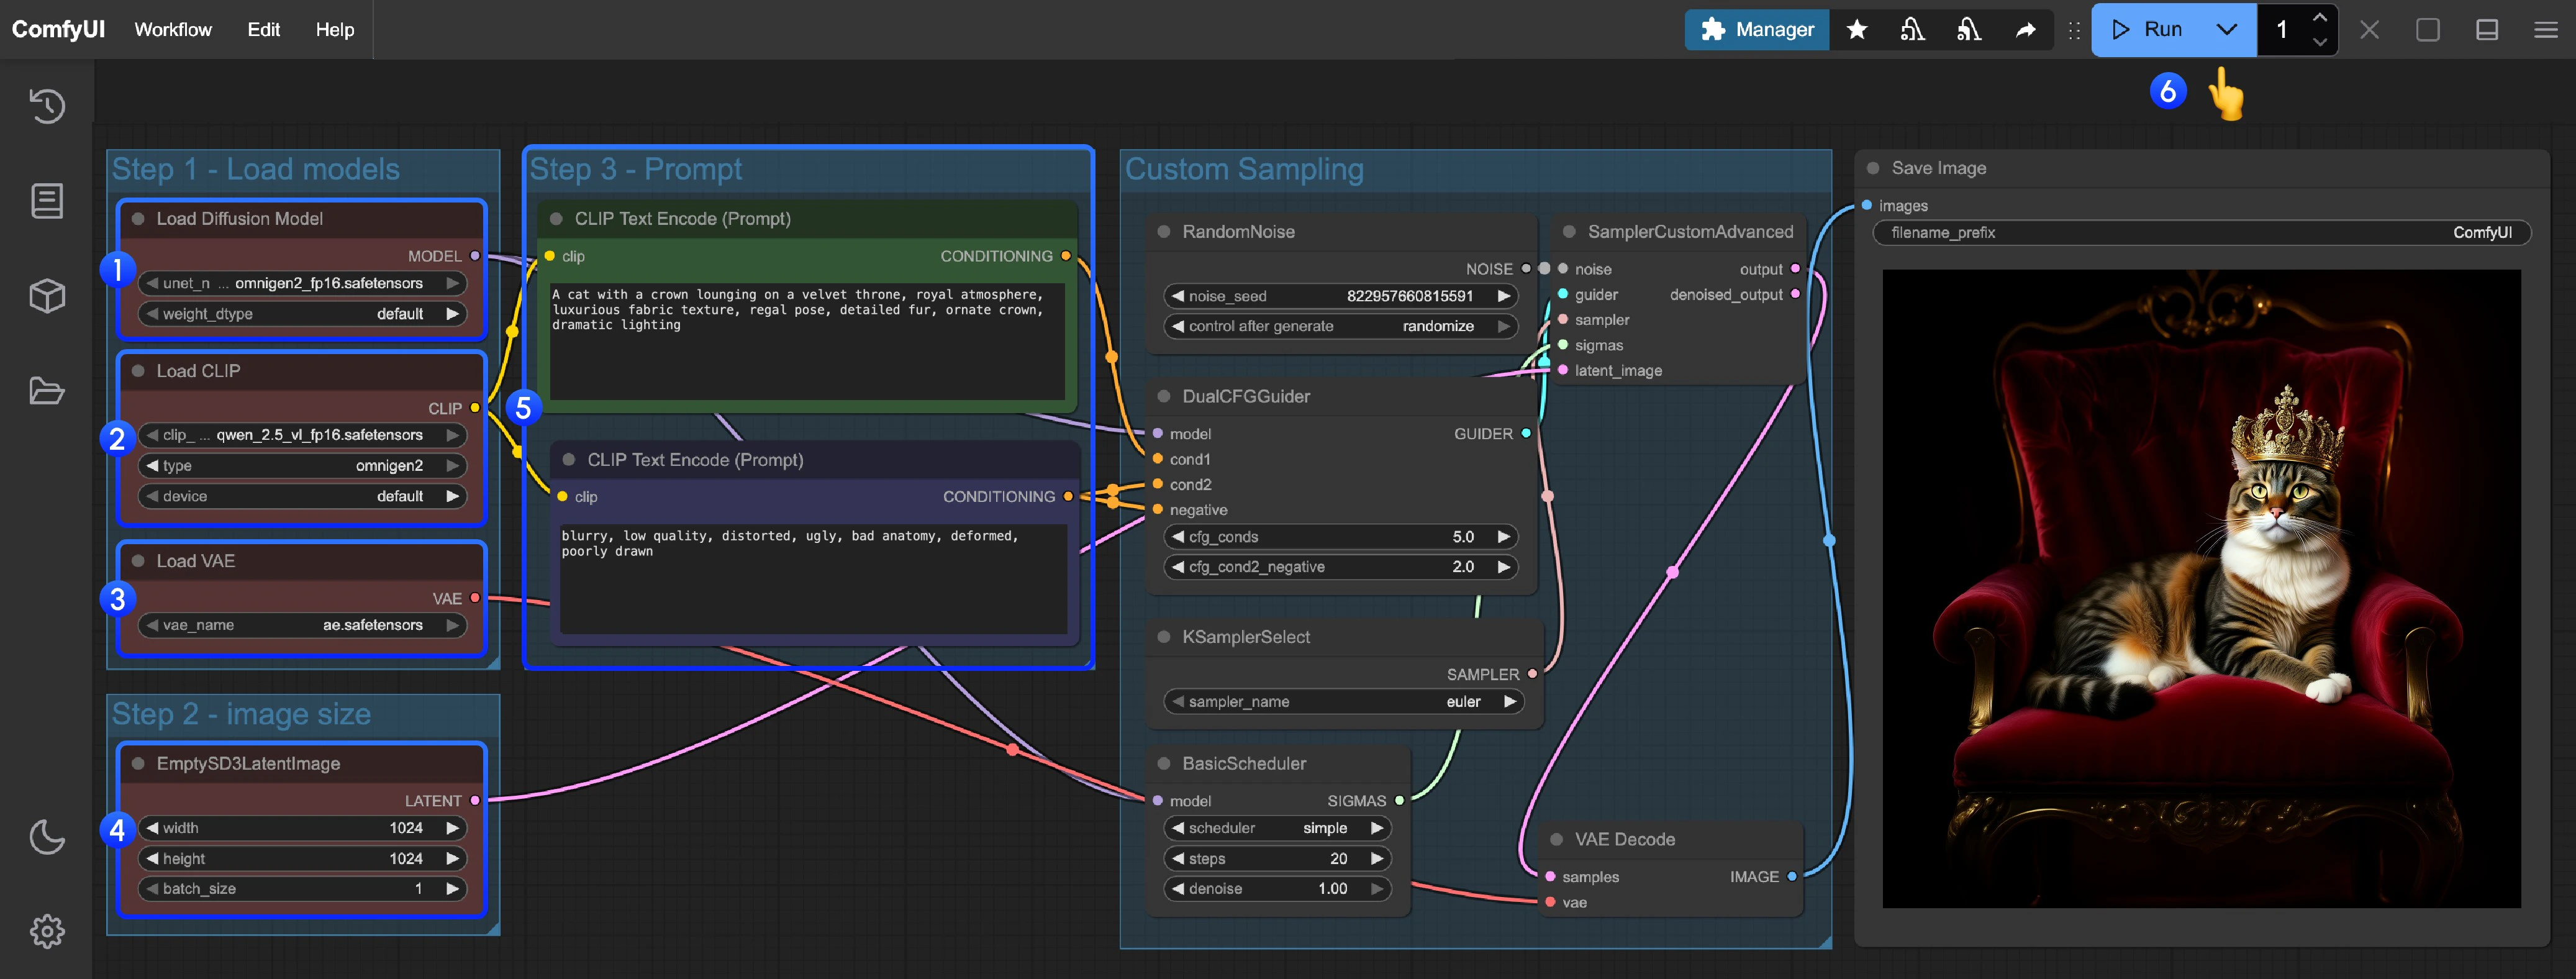Open the Help menu item
The height and width of the screenshot is (979, 2576).
[334, 29]
